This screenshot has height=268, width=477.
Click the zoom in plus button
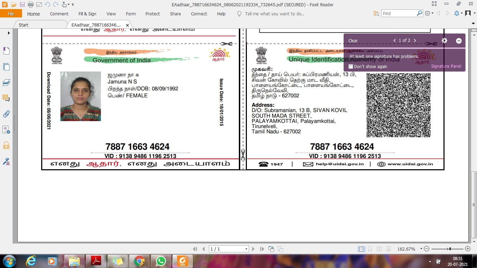click(x=468, y=249)
